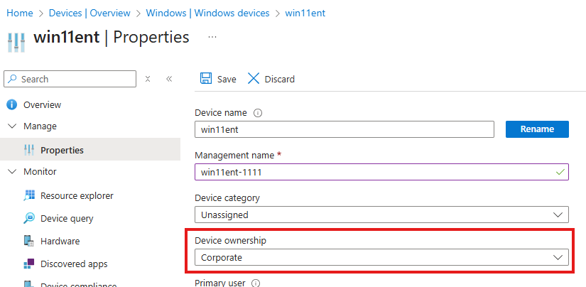586x287 pixels.
Task: Collapse the Monitor section
Action: pyautogui.click(x=12, y=172)
